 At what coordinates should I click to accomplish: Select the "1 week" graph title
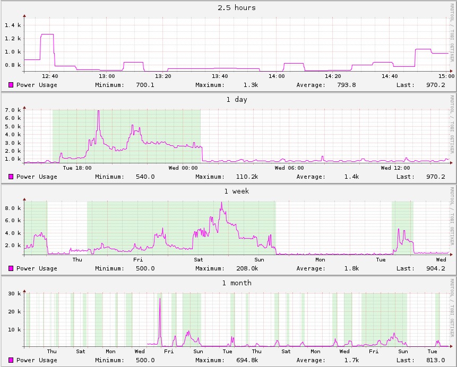tap(236, 191)
